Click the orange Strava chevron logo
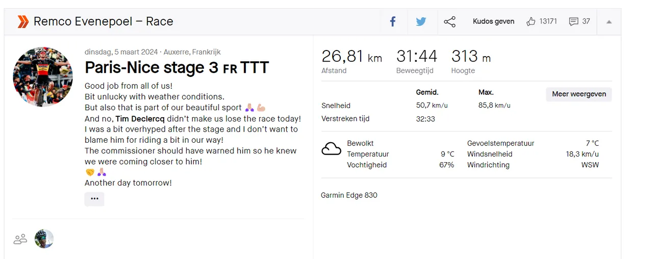Screen dimensions: 653x259 pos(23,21)
